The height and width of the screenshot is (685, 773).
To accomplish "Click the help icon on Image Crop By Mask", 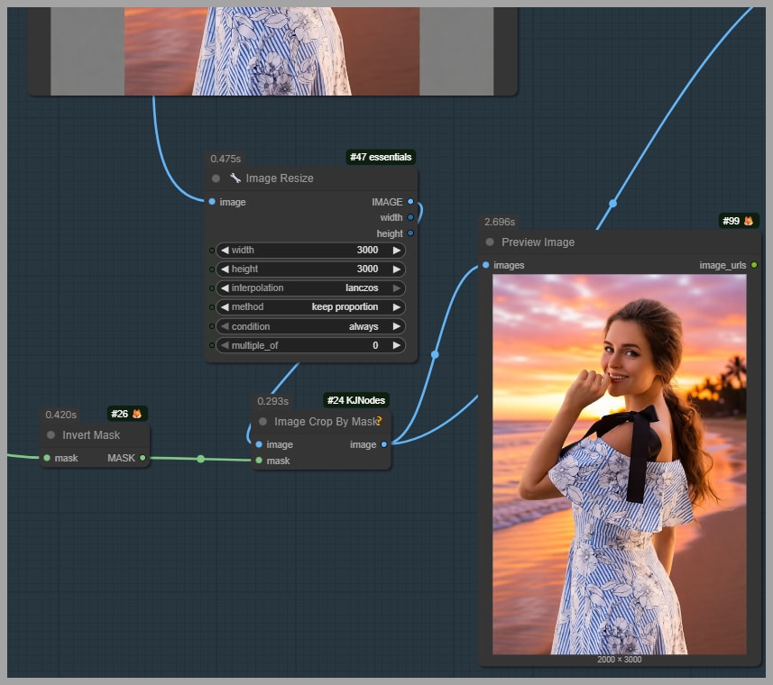I will [380, 421].
